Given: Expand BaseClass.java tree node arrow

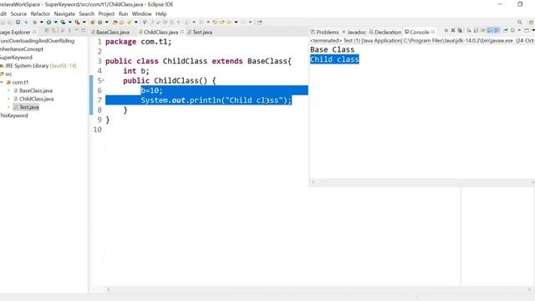Looking at the screenshot, I should coord(8,91).
